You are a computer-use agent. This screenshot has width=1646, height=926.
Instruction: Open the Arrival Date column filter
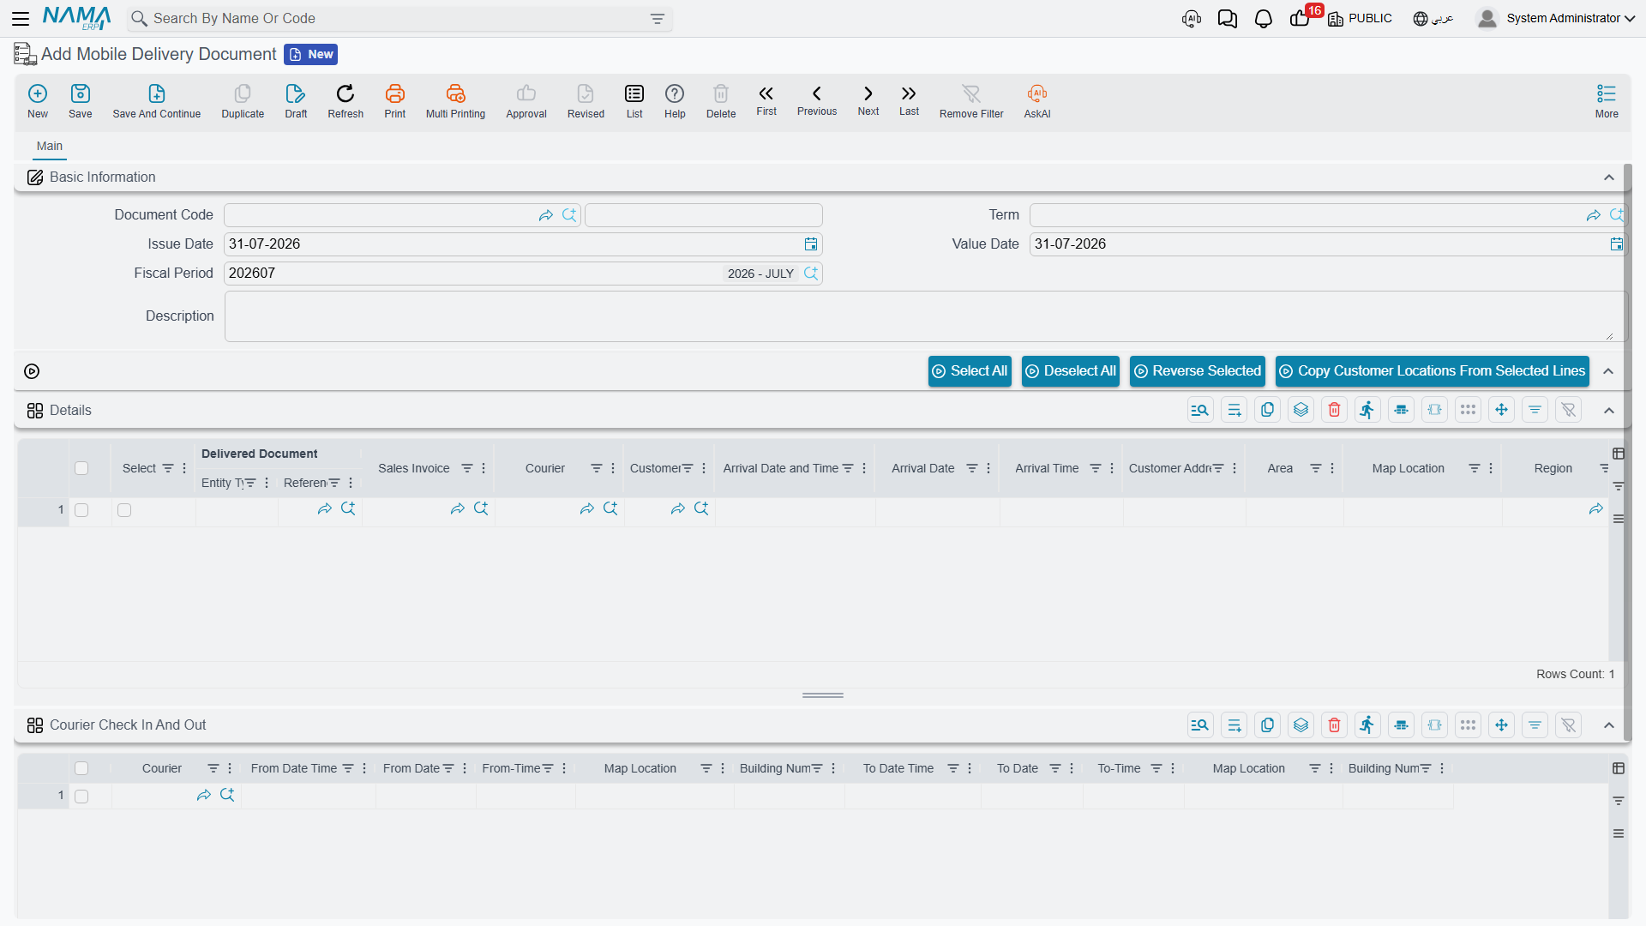[x=972, y=468]
